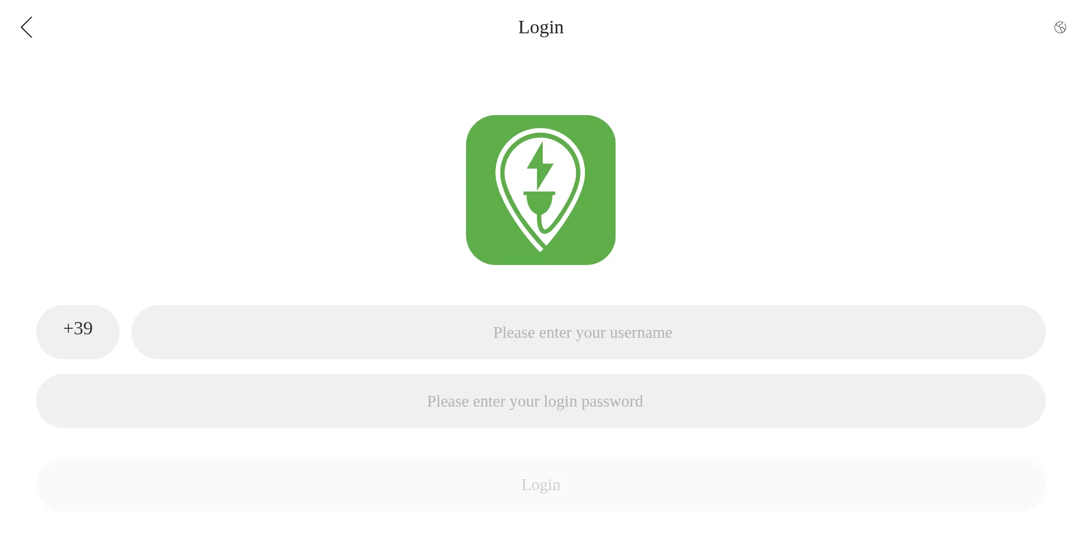Go back using the left arrow icon
The height and width of the screenshot is (560, 1082).
click(x=26, y=27)
